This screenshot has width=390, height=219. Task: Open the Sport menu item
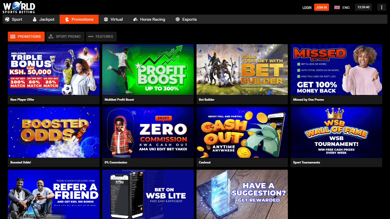[14, 19]
